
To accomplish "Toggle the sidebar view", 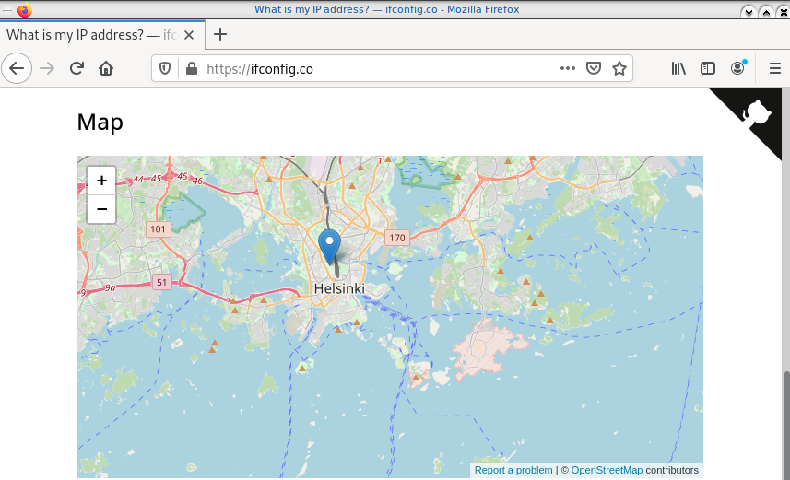I will click(708, 68).
